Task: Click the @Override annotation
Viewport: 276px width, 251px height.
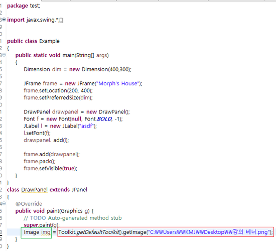Action: pyautogui.click(x=29, y=204)
